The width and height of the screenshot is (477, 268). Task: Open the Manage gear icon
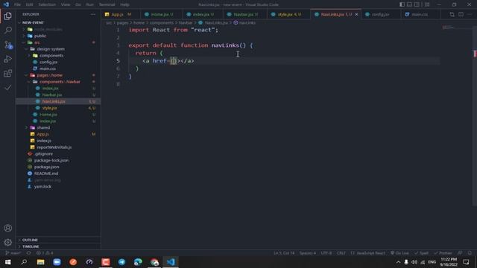8,243
